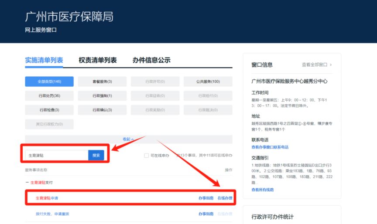Viewport: 377px width, 224px height.
Task: Click 在线办理 for 拨付失败，申请重拨
Action: (x=225, y=214)
